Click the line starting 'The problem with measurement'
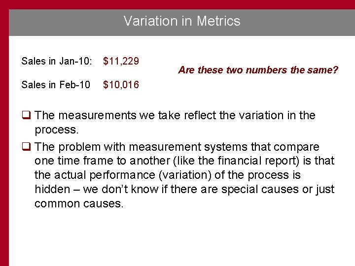Image resolution: width=355 pixels, height=266 pixels. [x=177, y=147]
